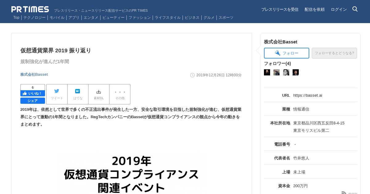370x194 pixels.
Task: Click 未上場 listing value
Action: click(299, 172)
